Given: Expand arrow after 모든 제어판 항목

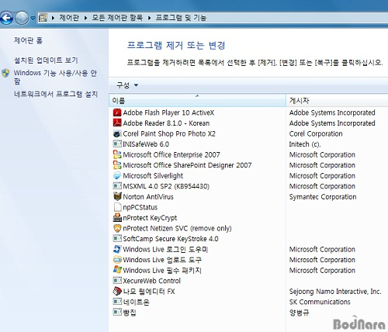Looking at the screenshot, I should pos(149,18).
